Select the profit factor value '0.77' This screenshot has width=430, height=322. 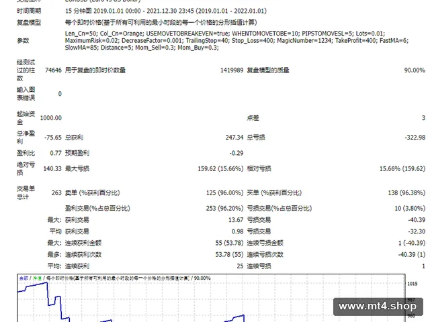[x=56, y=153]
